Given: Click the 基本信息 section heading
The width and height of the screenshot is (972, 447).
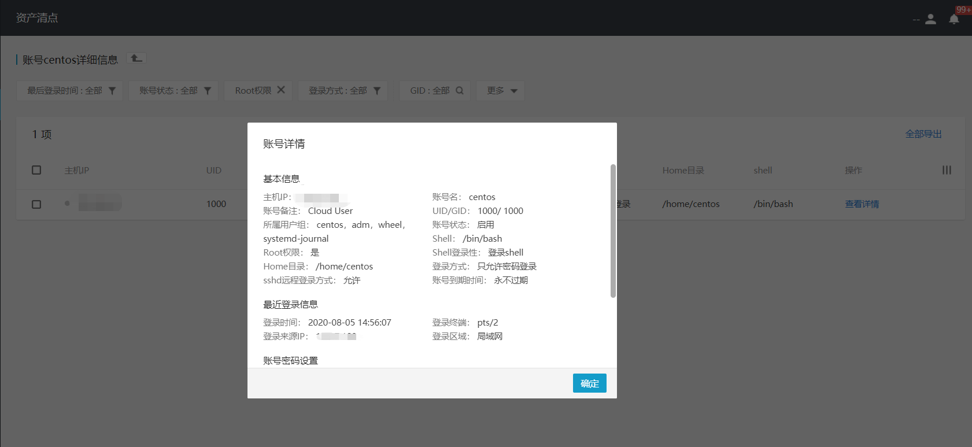Looking at the screenshot, I should (282, 179).
